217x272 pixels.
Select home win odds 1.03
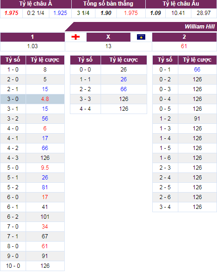point(33,46)
